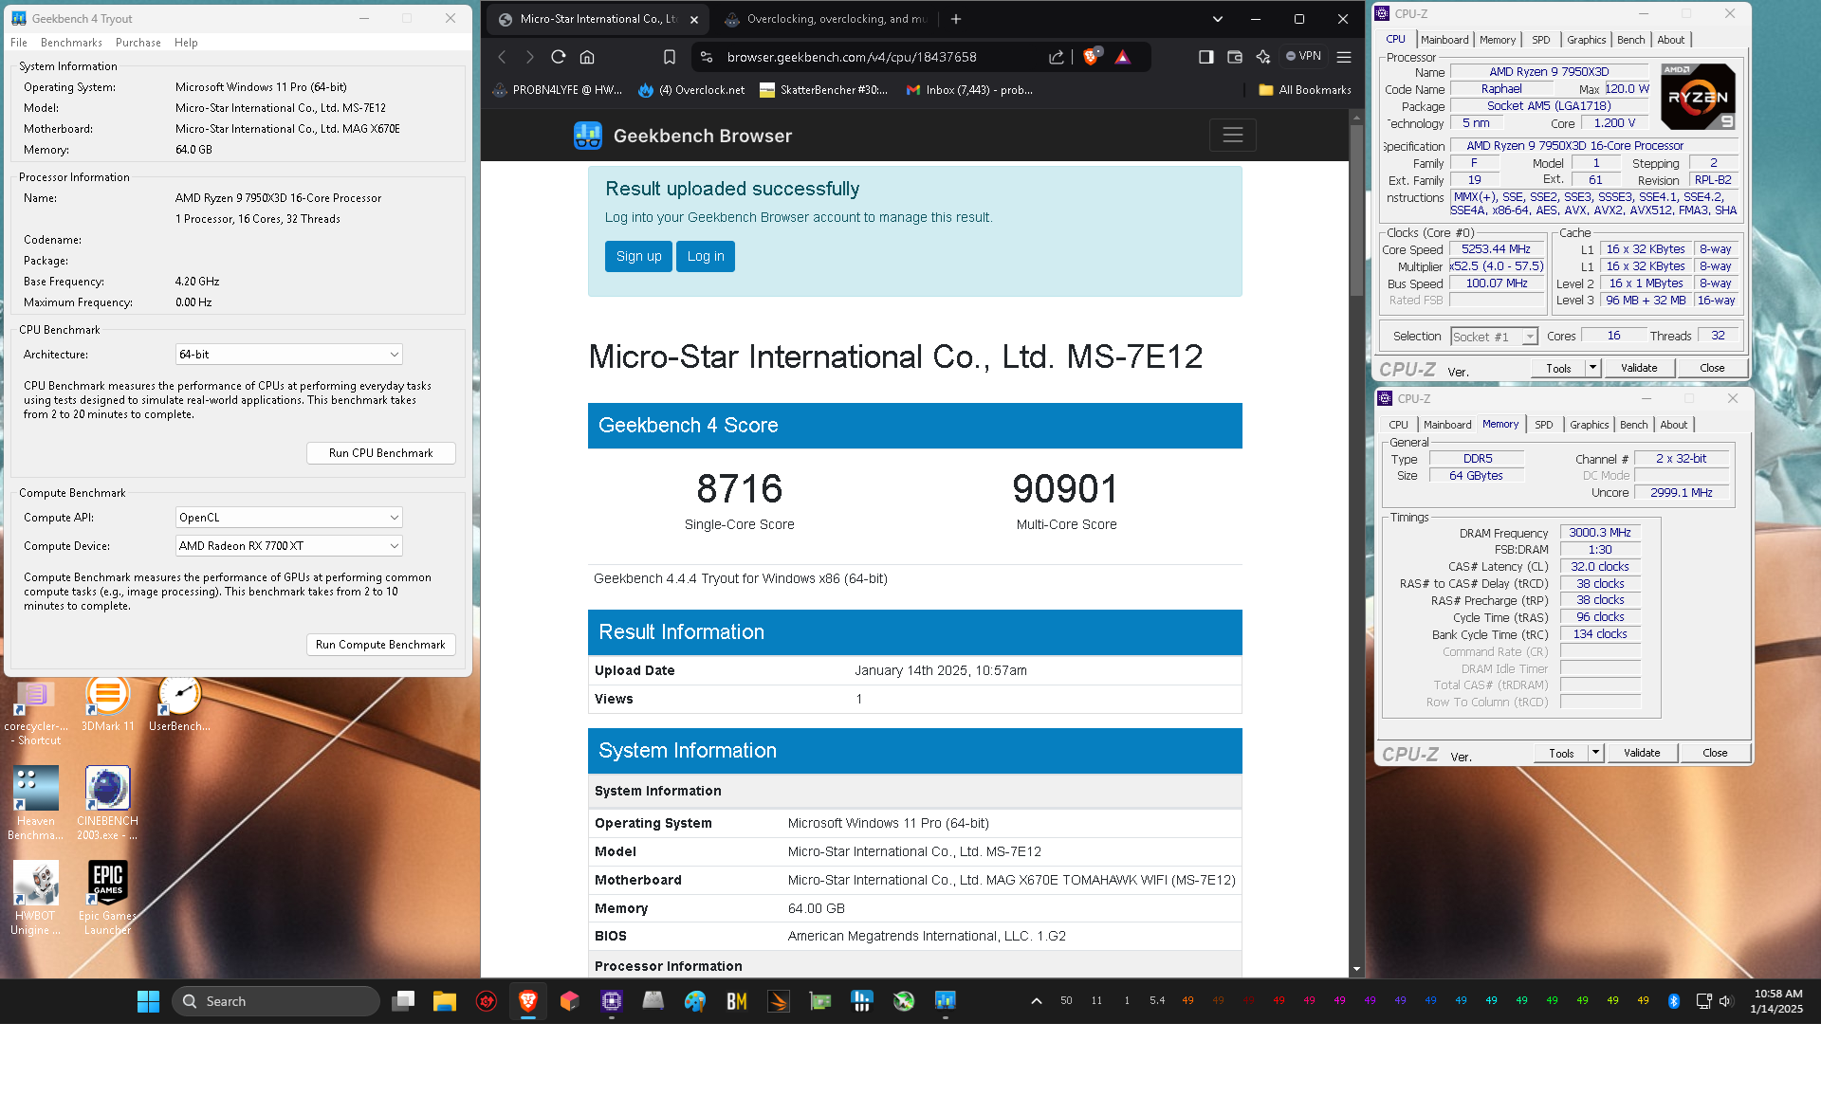
Task: Open the Compute API OpenCL dropdown
Action: point(289,518)
